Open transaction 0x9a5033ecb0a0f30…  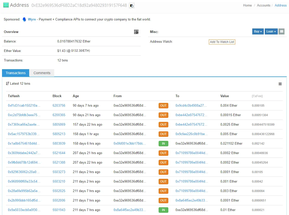point(24,210)
